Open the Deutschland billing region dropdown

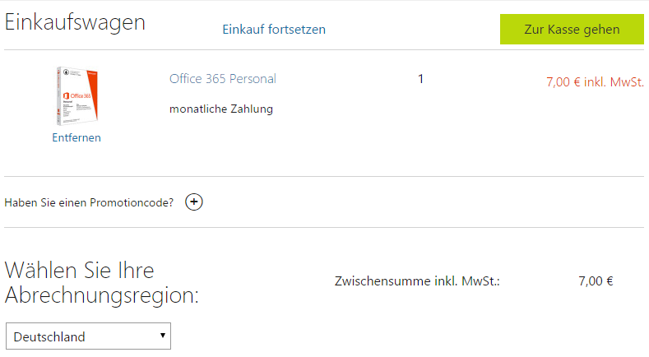click(88, 336)
